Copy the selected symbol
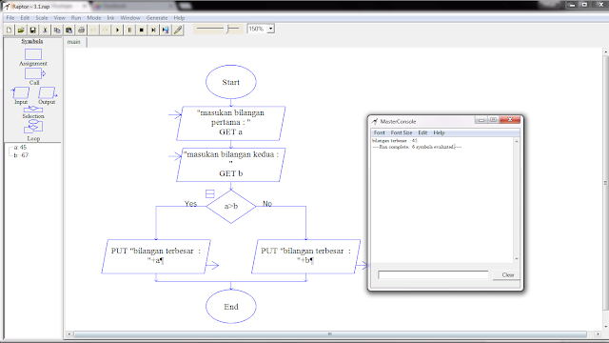 [57, 30]
